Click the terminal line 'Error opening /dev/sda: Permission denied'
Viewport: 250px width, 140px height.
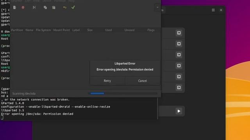pos(37,114)
